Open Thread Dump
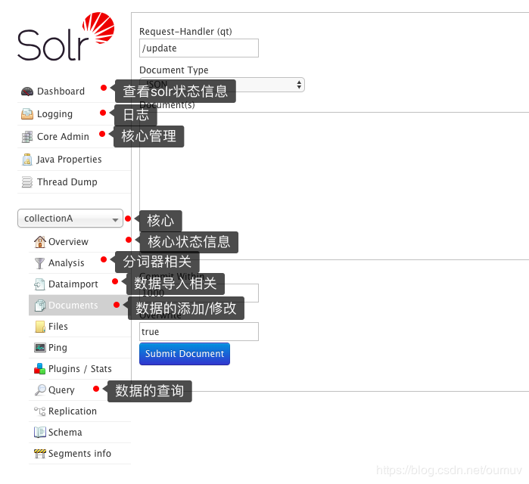 [67, 182]
